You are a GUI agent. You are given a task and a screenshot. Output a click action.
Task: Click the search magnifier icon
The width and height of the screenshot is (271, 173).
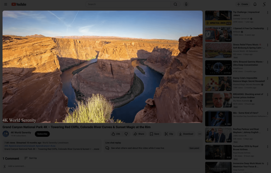[175, 4]
